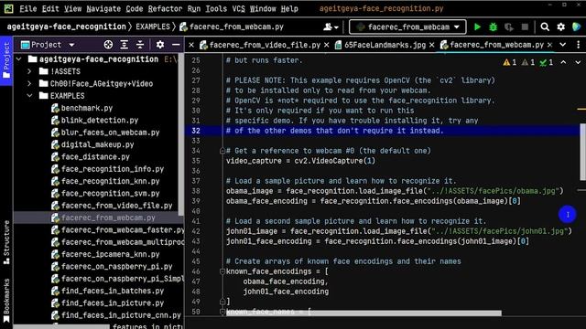Click the editor vertical scrollbar
The image size is (586, 329).
[582, 152]
